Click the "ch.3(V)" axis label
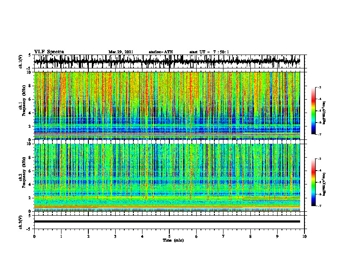 (21, 222)
